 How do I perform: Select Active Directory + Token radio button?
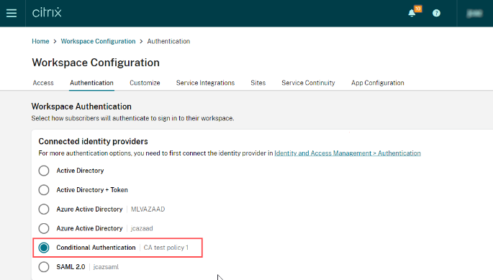(x=44, y=190)
